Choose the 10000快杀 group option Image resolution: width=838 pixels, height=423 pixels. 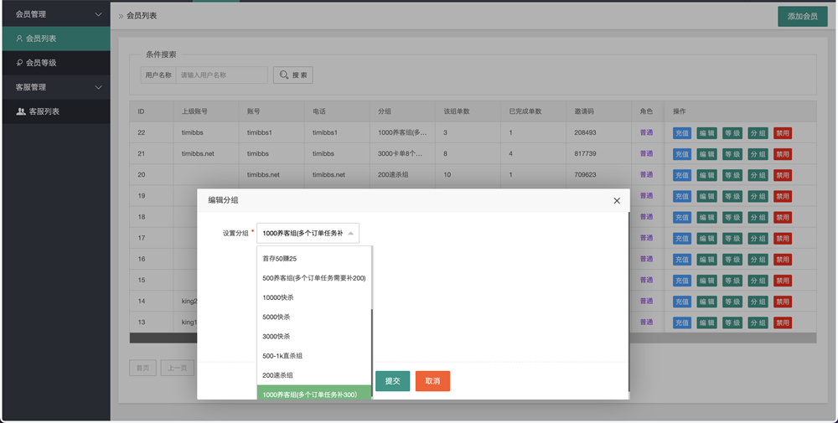[x=278, y=297]
